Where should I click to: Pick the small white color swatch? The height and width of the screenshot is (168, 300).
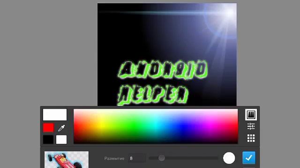point(61,140)
